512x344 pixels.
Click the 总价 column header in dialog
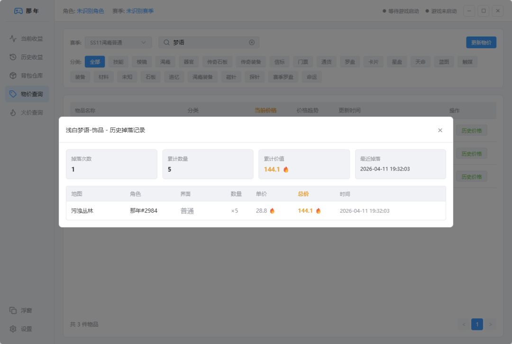303,194
